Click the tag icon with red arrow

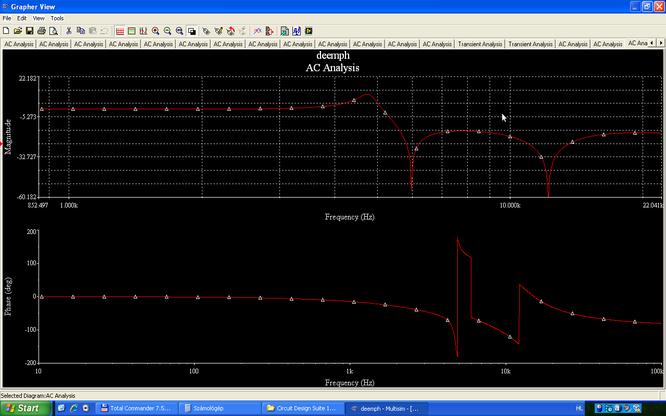230,31
